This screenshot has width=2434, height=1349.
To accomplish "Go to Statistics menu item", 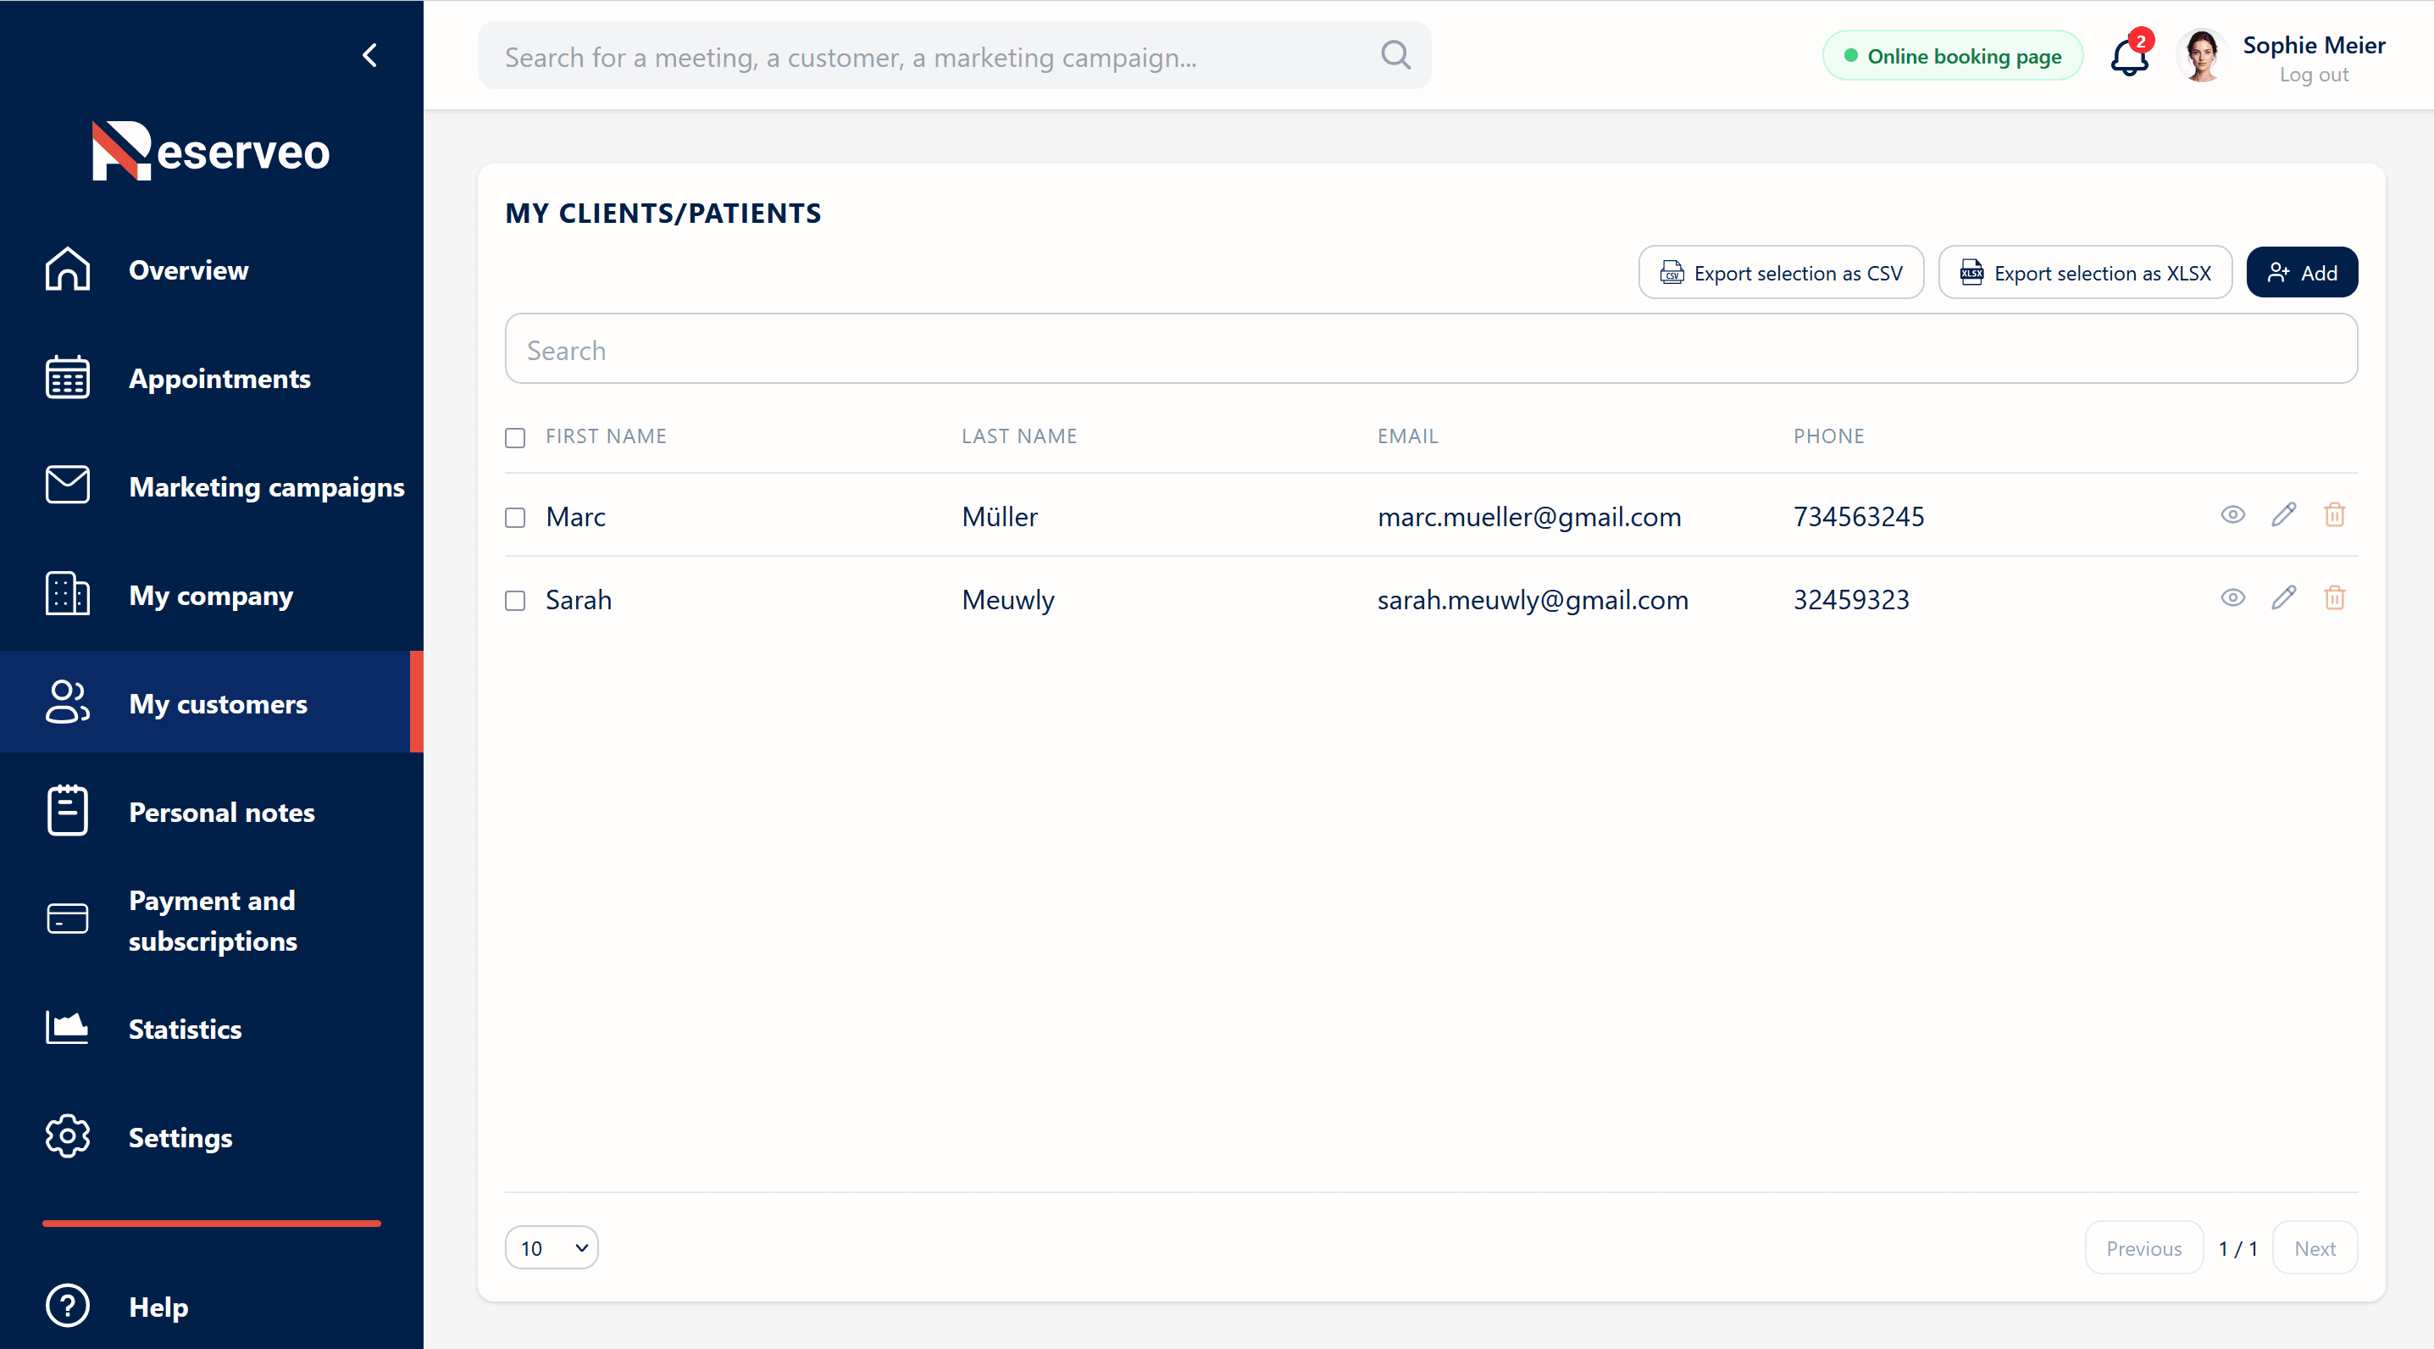I will tap(186, 1029).
